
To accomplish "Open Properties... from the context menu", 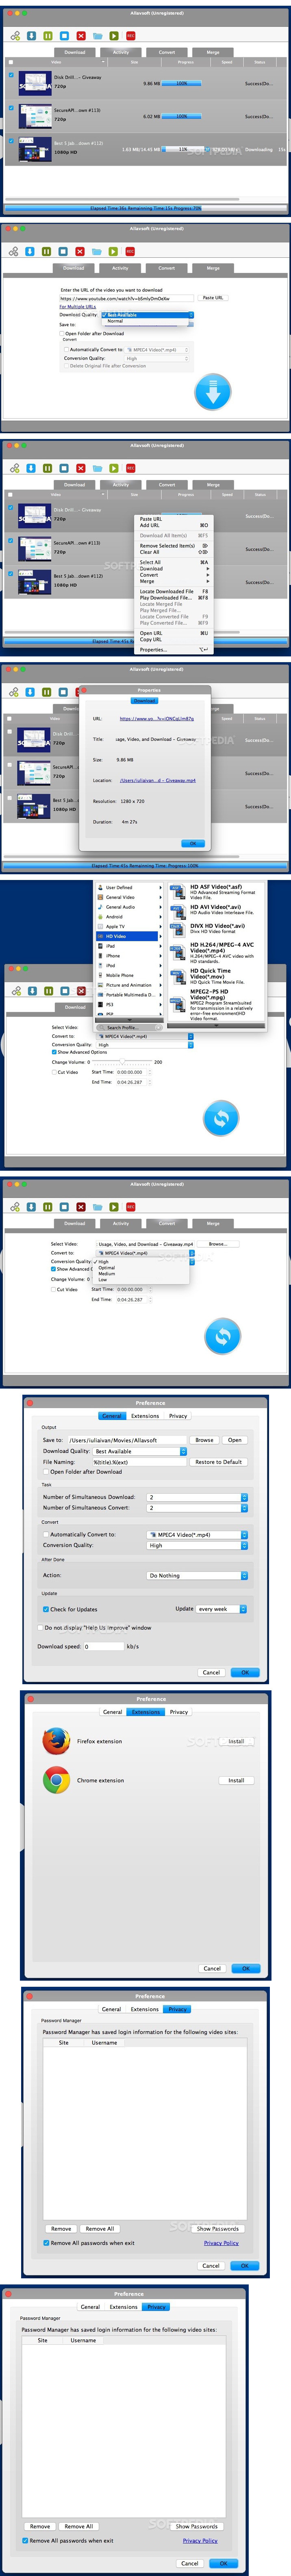I will 174,650.
